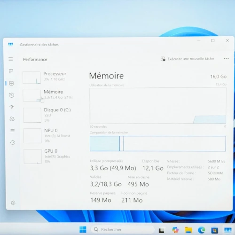Screen dimensions: 235x235
Task: Open the hamburger navigation menu
Action: pyautogui.click(x=11, y=59)
